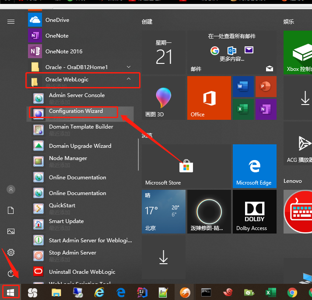Open Admin Server Console
The width and height of the screenshot is (312, 300).
80,98
